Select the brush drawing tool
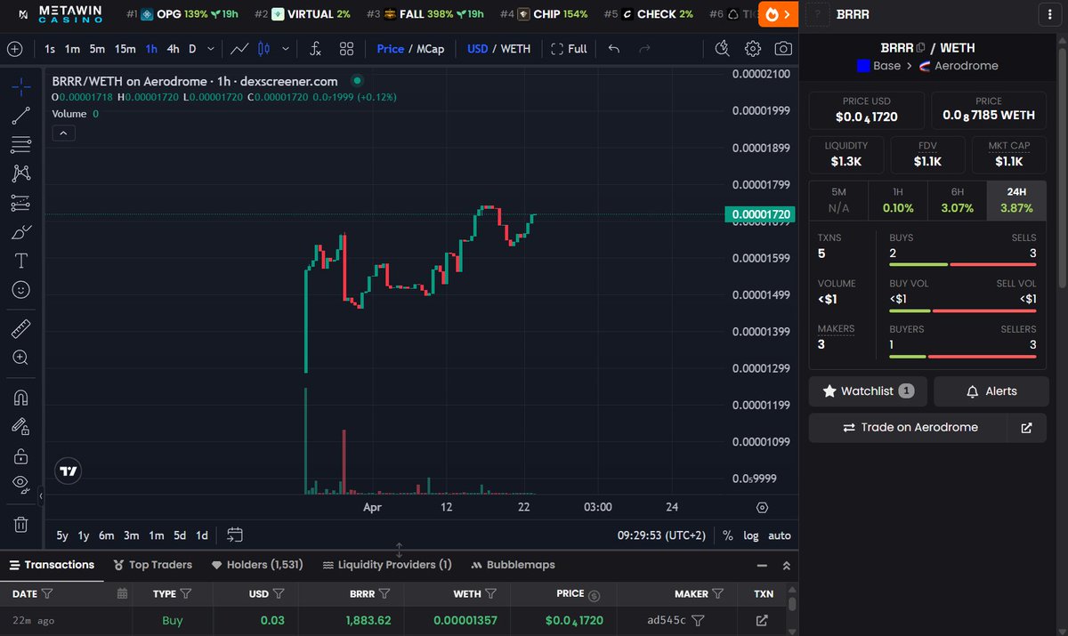This screenshot has height=636, width=1068. click(x=21, y=232)
